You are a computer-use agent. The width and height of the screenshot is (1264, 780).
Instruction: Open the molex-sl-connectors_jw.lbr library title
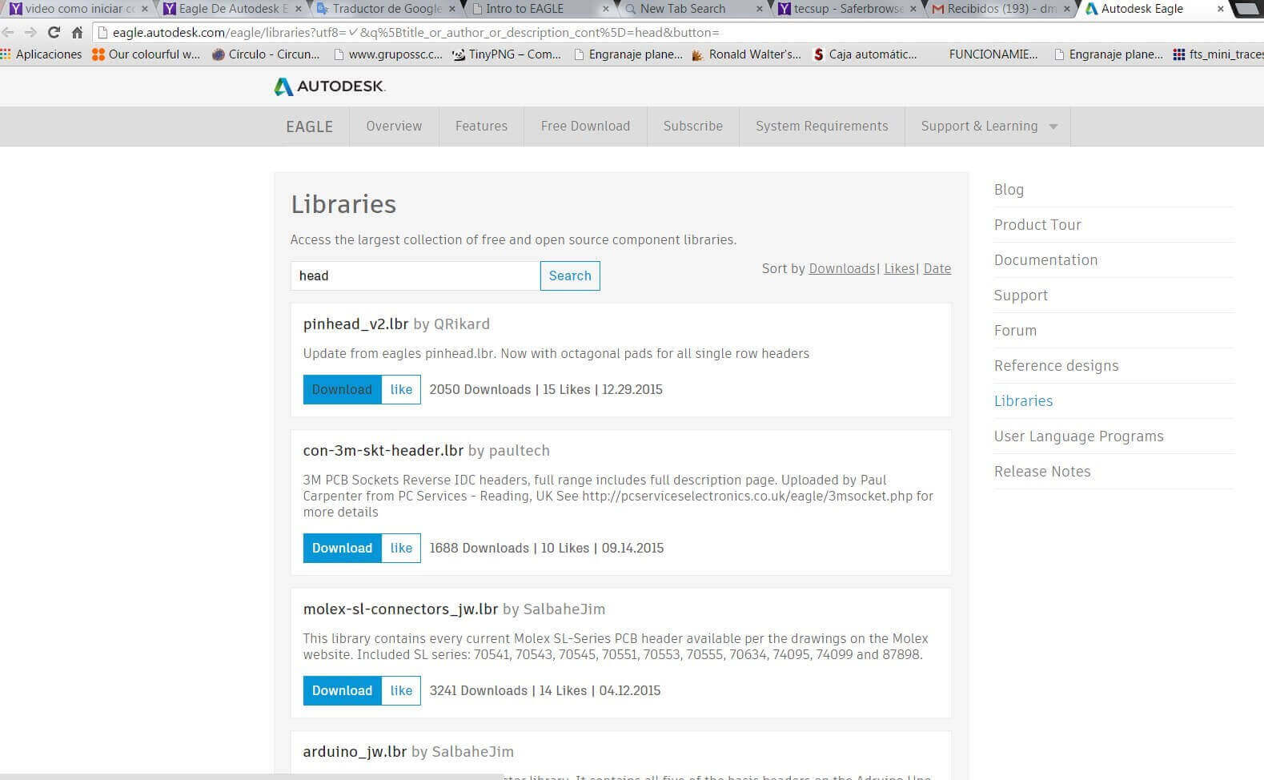(401, 609)
